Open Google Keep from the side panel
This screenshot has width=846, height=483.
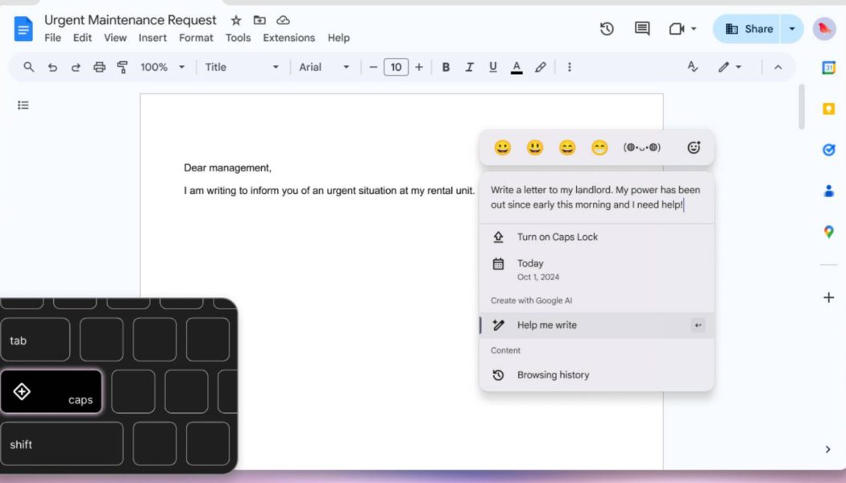click(828, 109)
